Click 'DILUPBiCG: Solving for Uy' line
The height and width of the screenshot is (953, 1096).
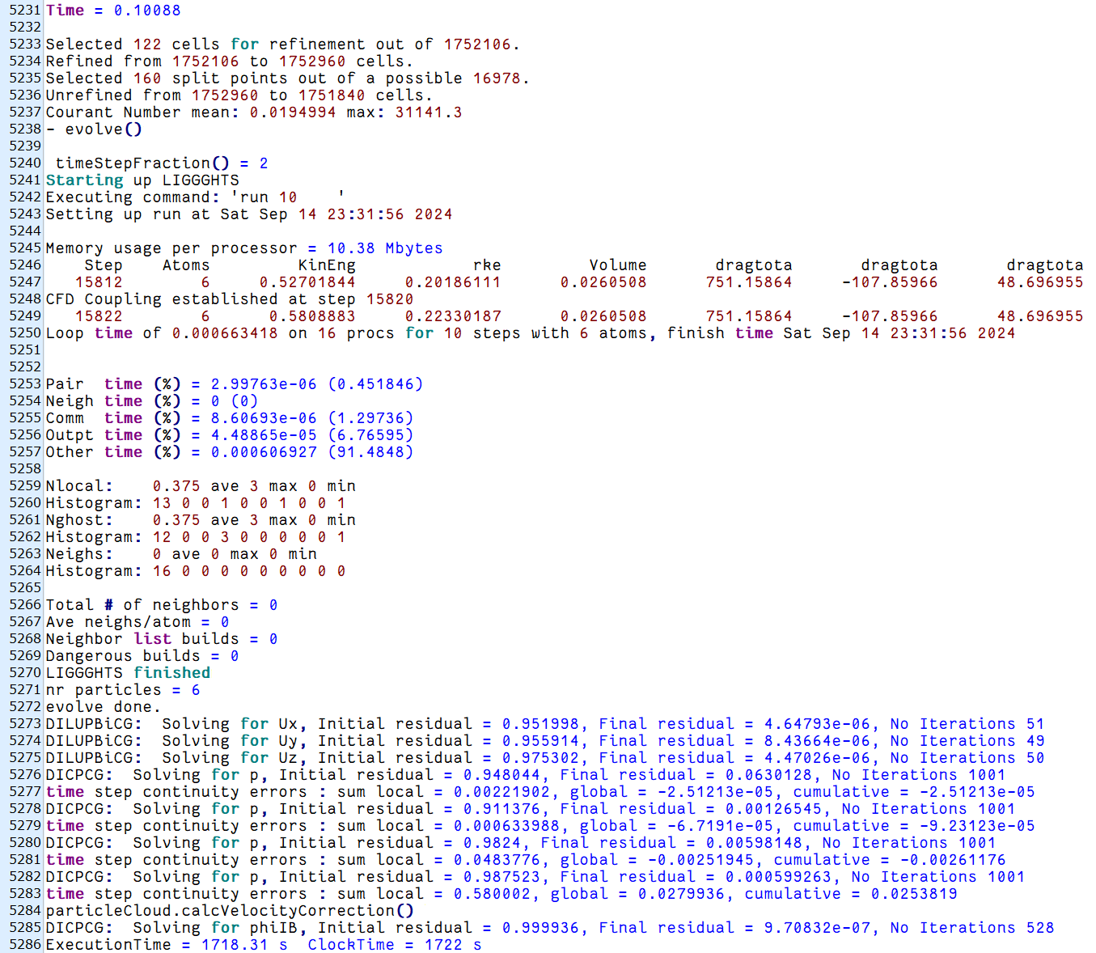tap(545, 741)
